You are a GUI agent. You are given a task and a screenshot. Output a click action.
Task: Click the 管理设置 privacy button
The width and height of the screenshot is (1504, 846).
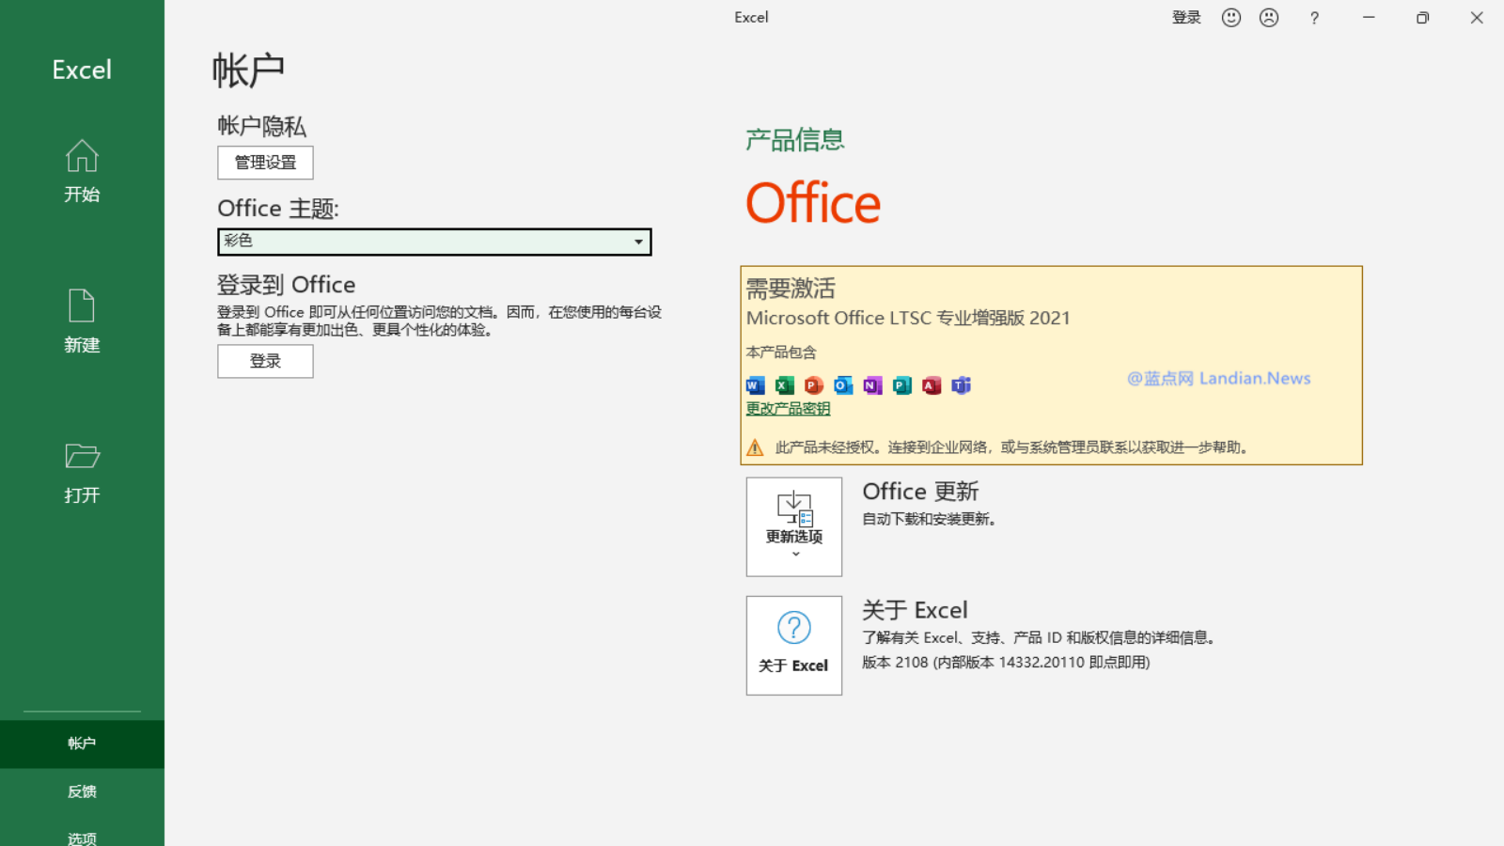[265, 163]
